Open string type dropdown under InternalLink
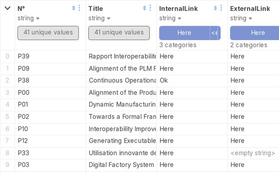Viewport: 279px width, 174px height. coord(170,18)
